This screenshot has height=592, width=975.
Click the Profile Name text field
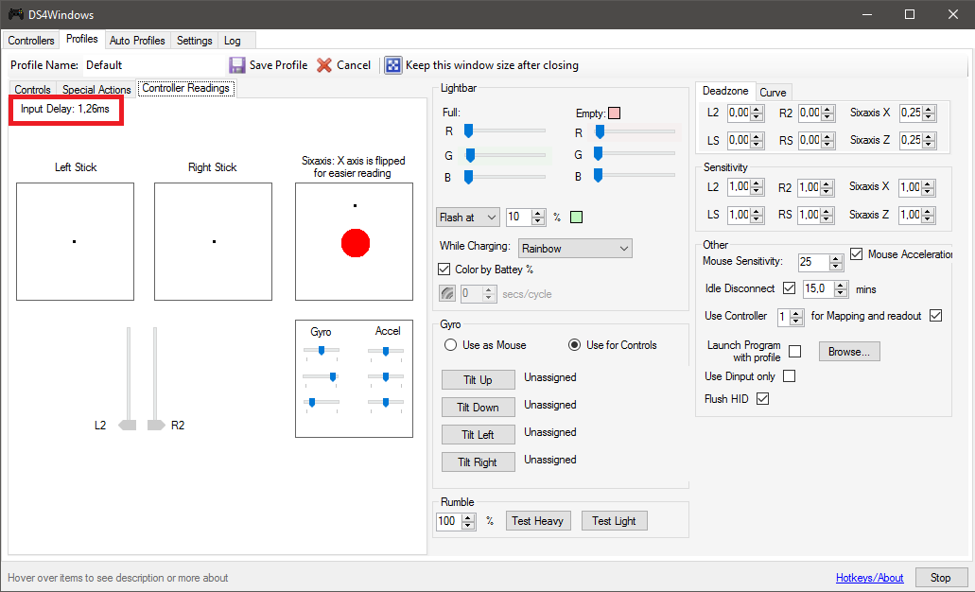tap(153, 65)
